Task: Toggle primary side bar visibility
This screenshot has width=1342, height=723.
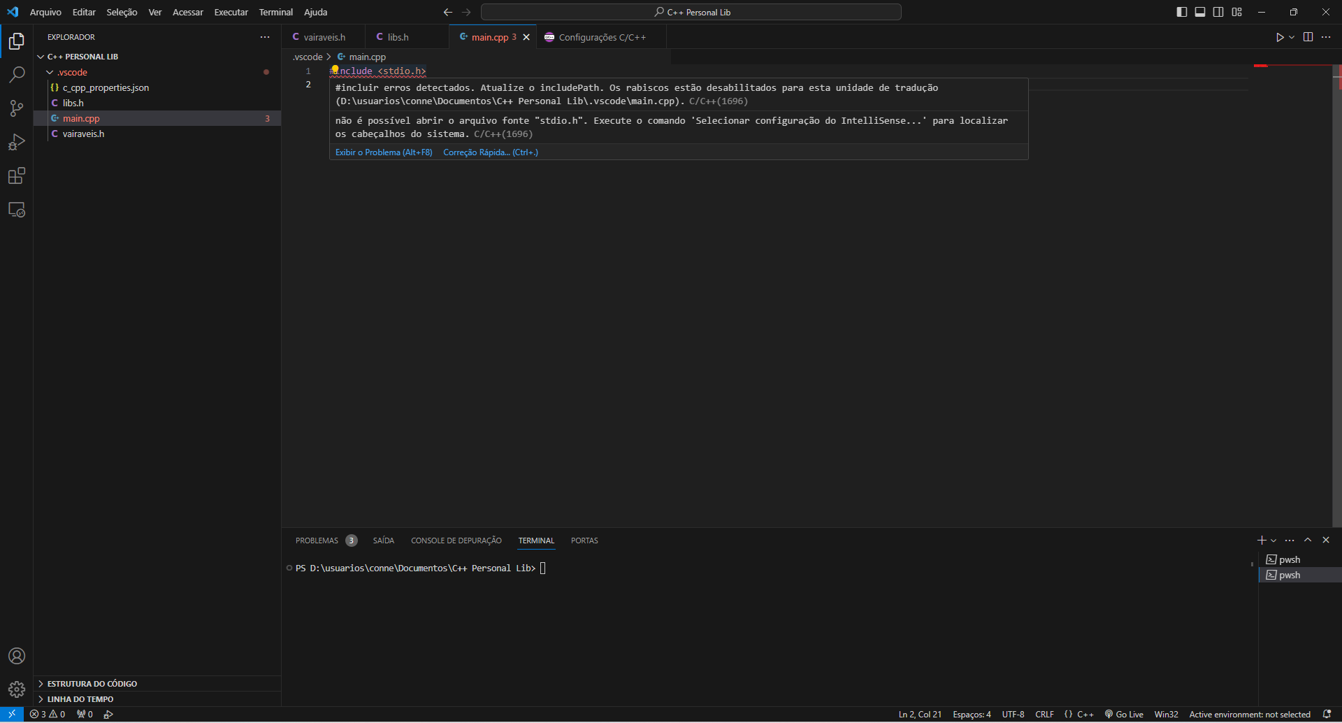Action: coord(1182,12)
